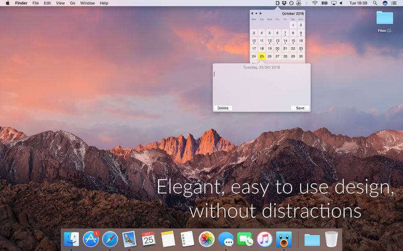Open the Wi-Fi status menu

pyautogui.click(x=315, y=3)
